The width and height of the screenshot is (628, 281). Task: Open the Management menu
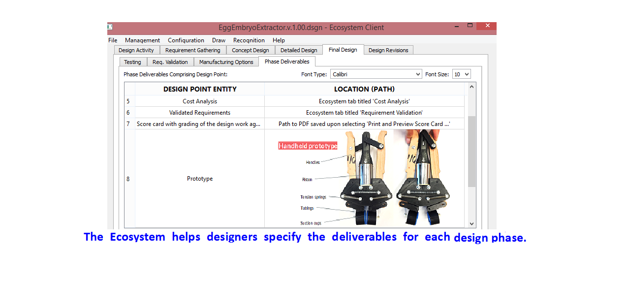click(142, 40)
